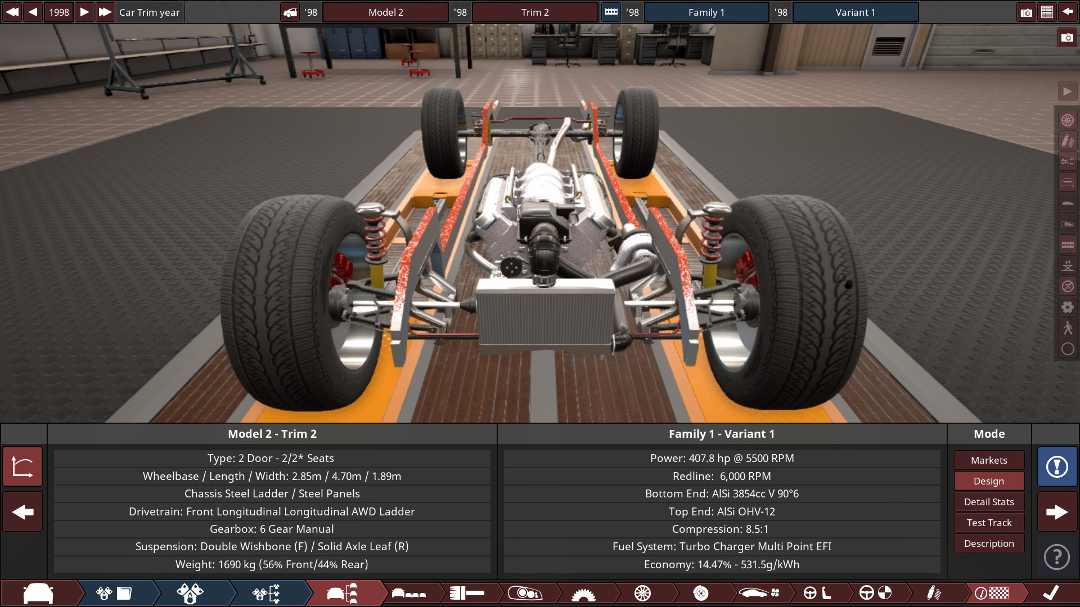Open the interior steering and seat tab
Image resolution: width=1080 pixels, height=607 pixels.
tap(817, 593)
